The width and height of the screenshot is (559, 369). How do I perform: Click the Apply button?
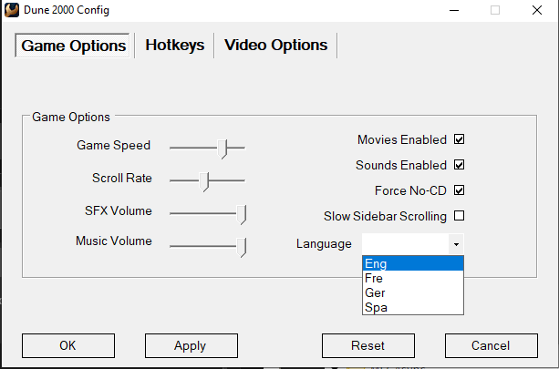(191, 345)
